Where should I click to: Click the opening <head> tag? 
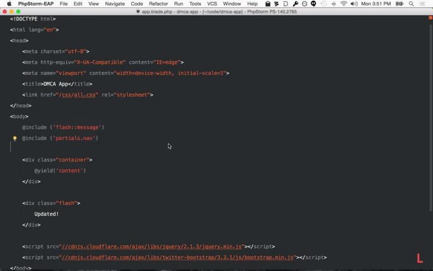point(19,41)
